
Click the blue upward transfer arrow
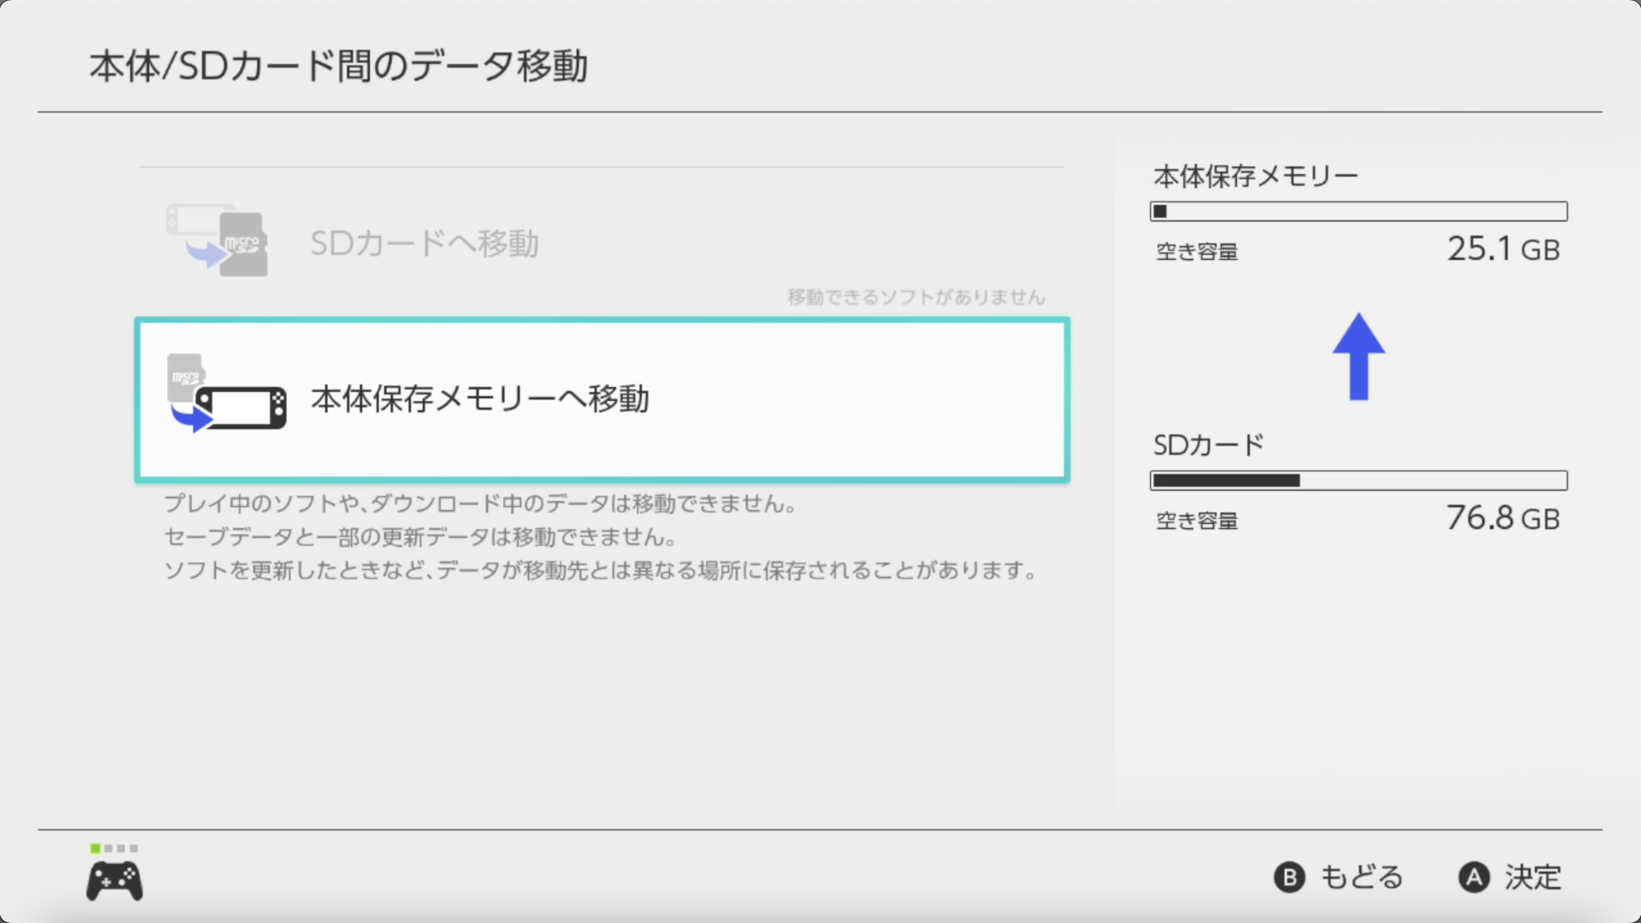(1358, 357)
